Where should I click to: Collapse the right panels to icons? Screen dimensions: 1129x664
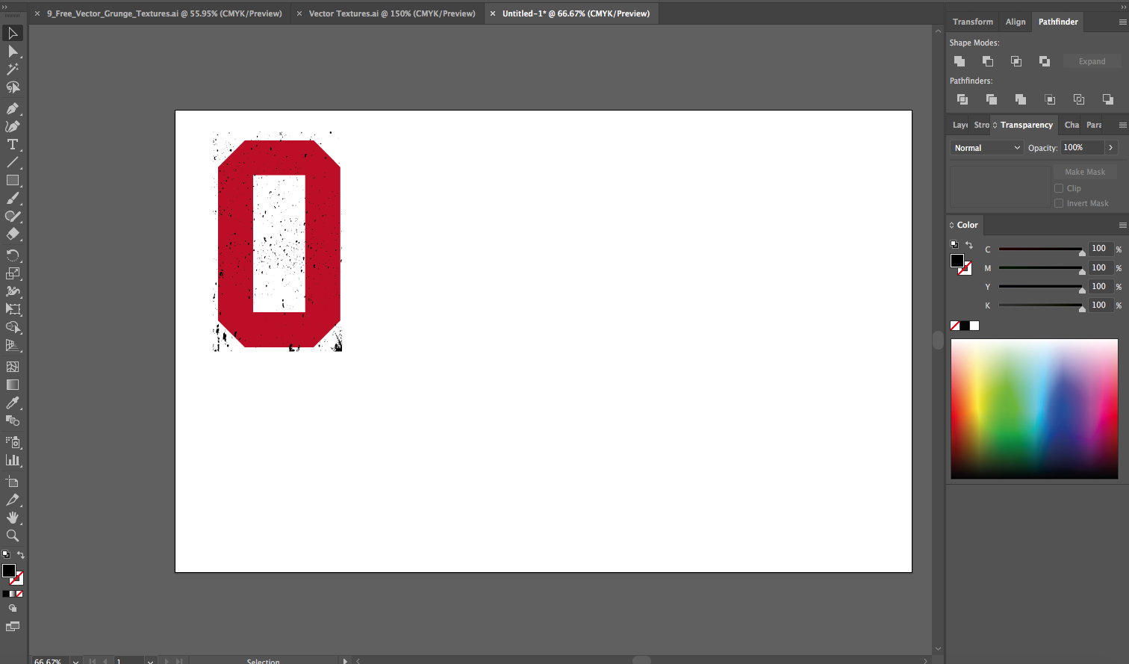[x=1124, y=6]
